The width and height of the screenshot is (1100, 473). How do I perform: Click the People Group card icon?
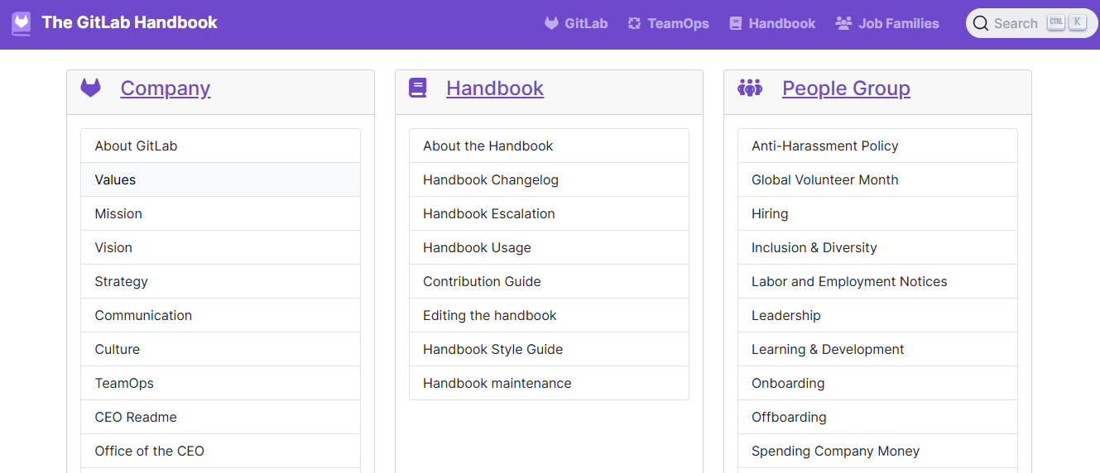[x=750, y=88]
